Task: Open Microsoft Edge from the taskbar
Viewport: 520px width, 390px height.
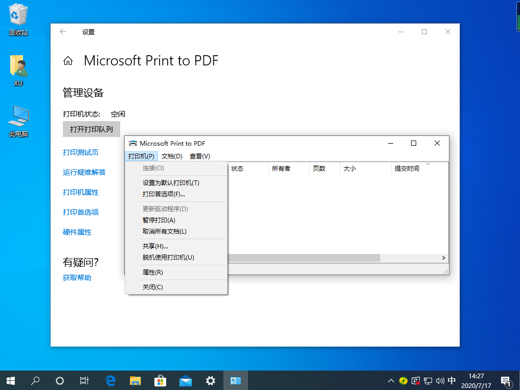Action: [x=110, y=381]
